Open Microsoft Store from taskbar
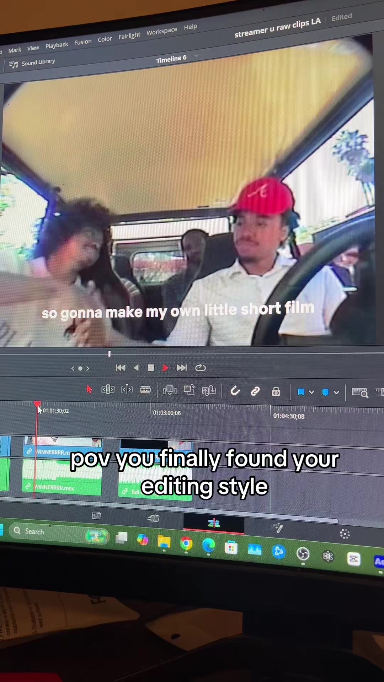The height and width of the screenshot is (682, 384). tap(231, 548)
